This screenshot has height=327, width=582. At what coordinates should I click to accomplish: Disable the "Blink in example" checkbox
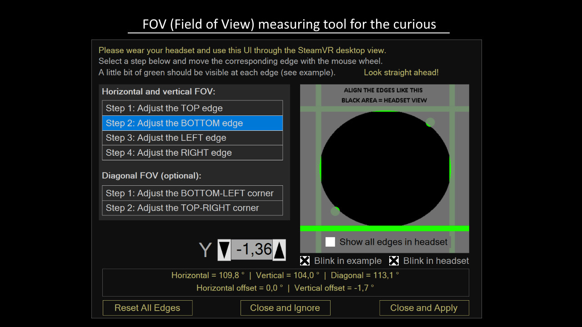point(305,261)
